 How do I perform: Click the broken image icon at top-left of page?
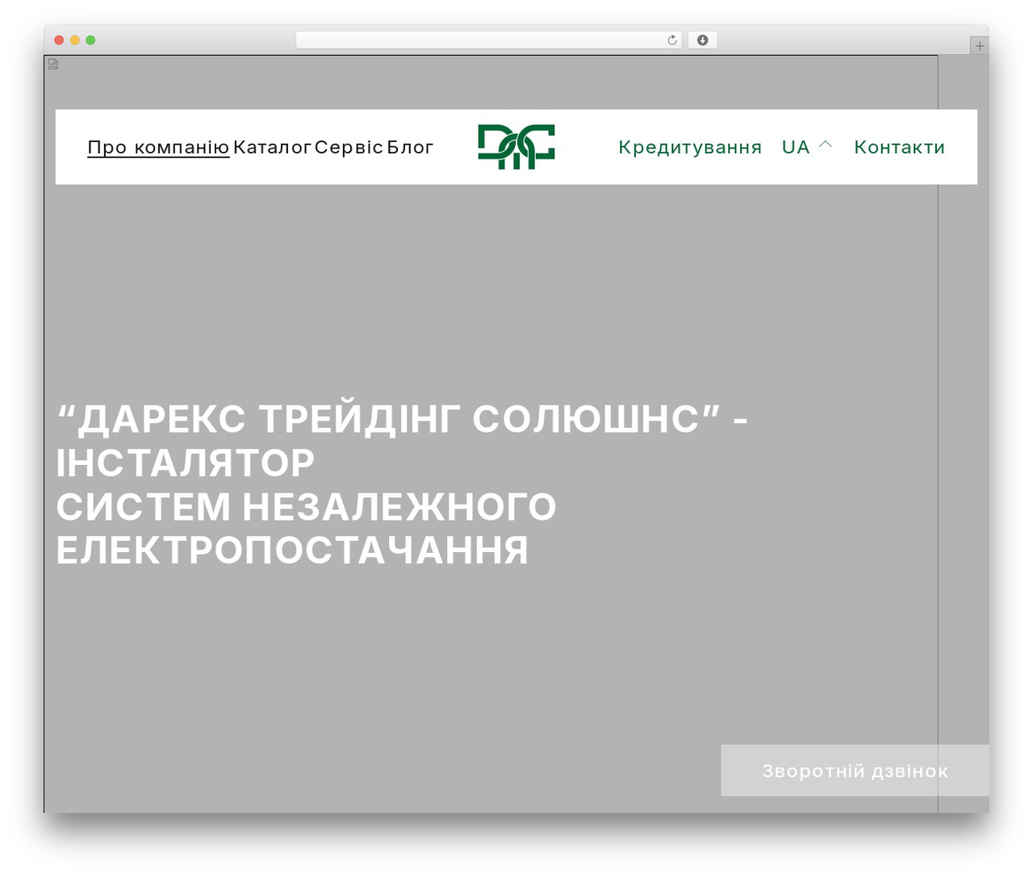53,64
